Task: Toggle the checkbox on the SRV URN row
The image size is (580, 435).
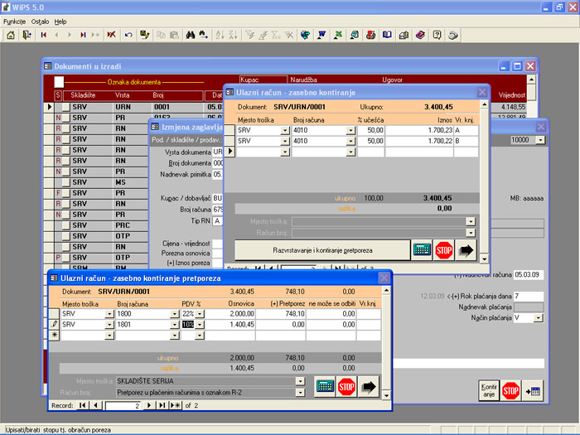Action: point(65,107)
